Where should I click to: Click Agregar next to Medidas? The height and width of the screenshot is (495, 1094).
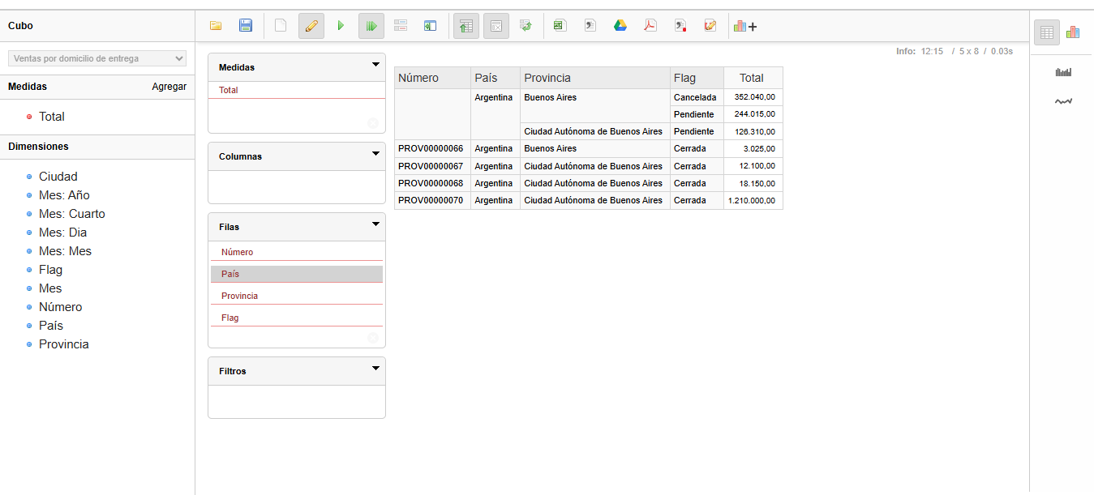169,87
